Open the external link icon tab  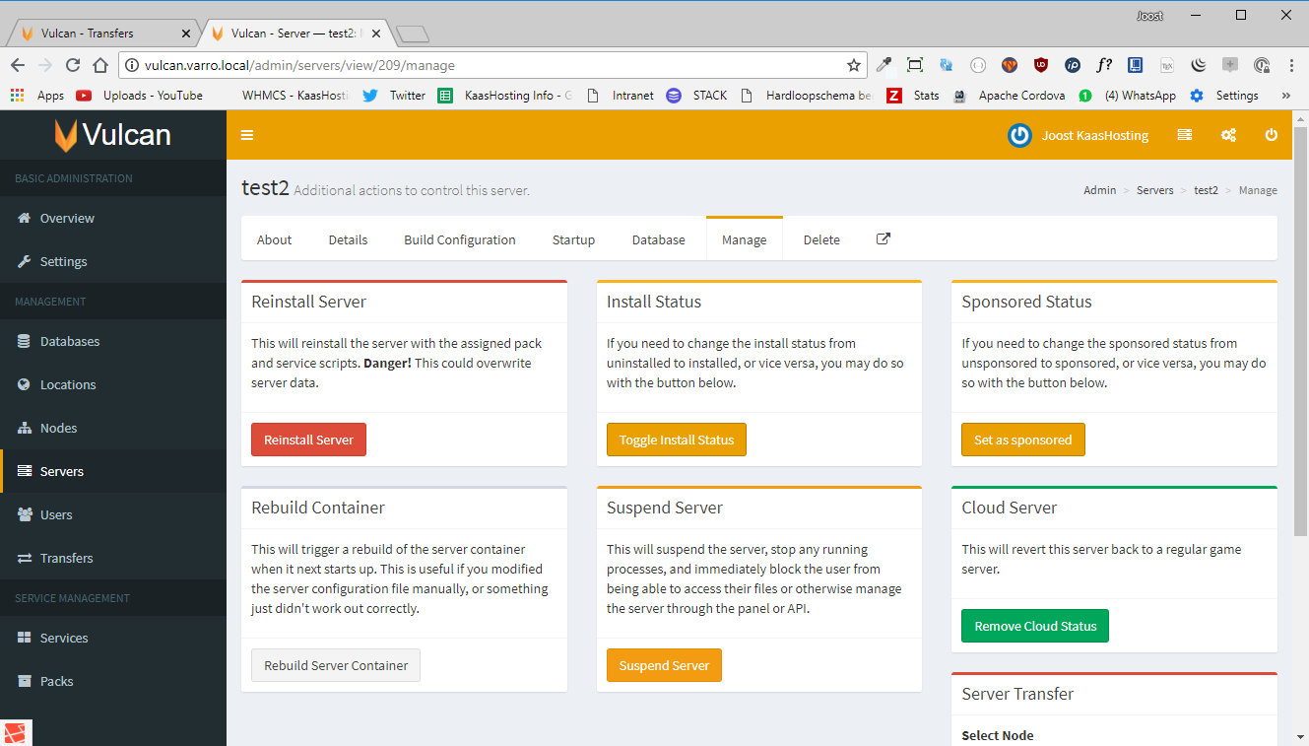[884, 238]
